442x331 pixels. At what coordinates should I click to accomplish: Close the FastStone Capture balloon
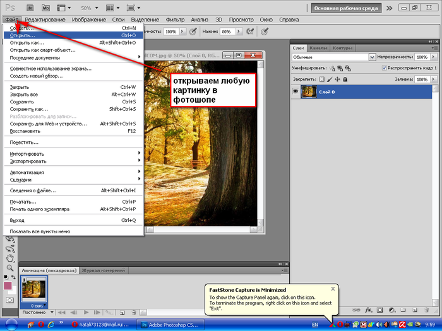(x=333, y=289)
